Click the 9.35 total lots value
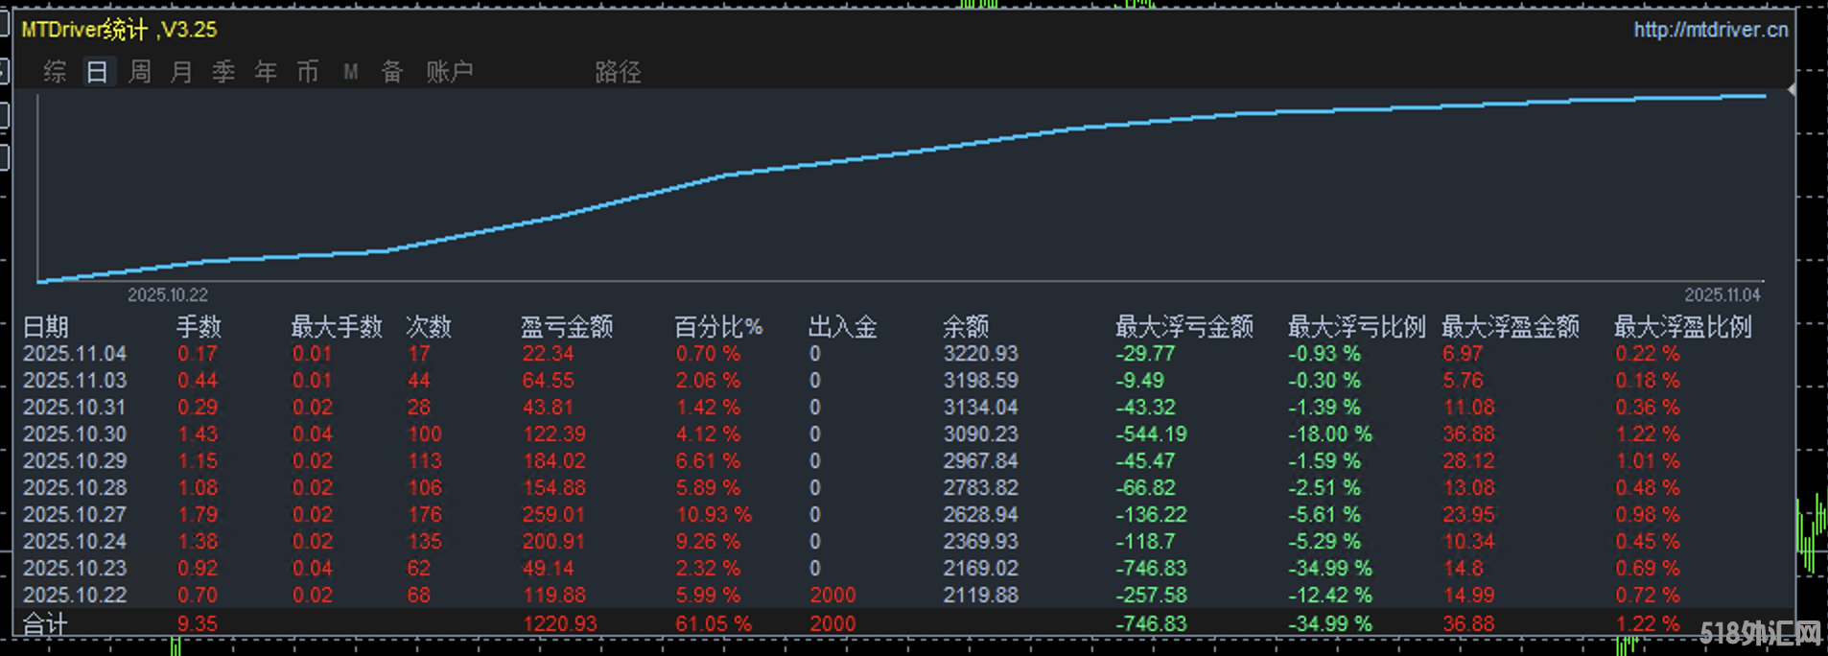Viewport: 1828px width, 656px height. 198,624
